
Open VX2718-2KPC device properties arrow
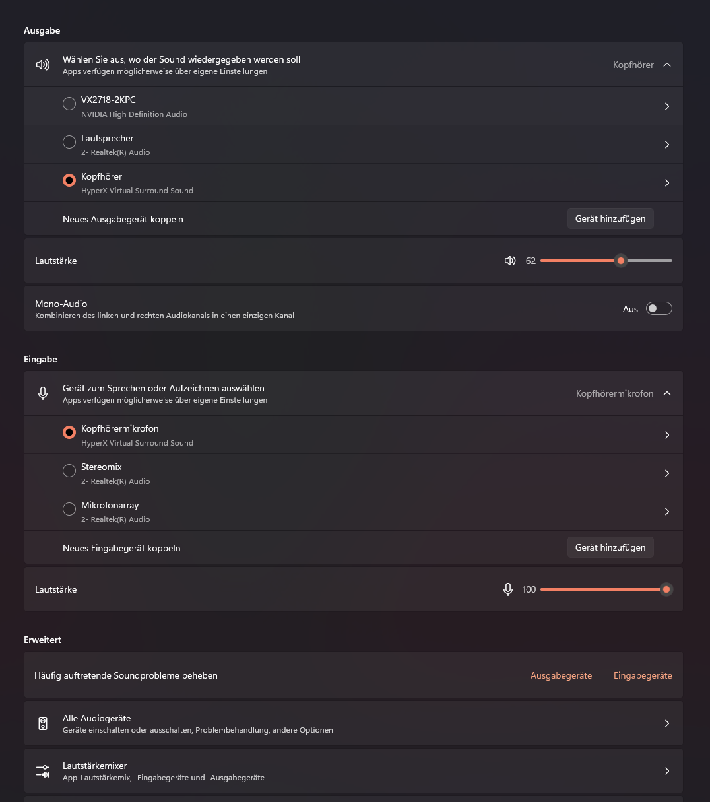(x=667, y=106)
